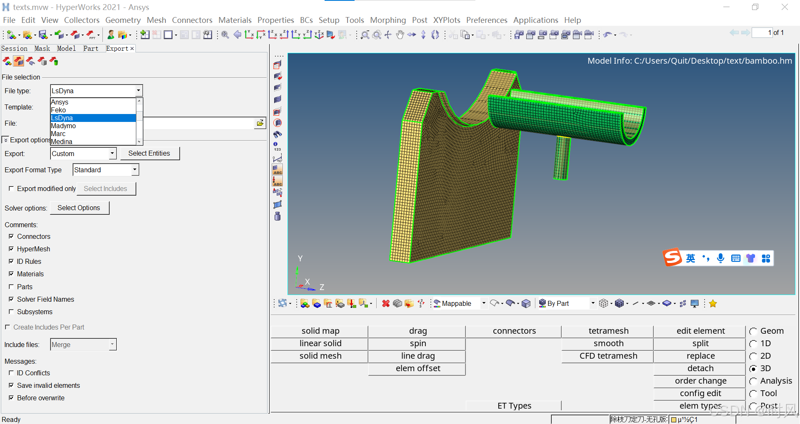Click the numbers 123 icon in vertical toolbar
Image resolution: width=800 pixels, height=424 pixels.
[277, 146]
